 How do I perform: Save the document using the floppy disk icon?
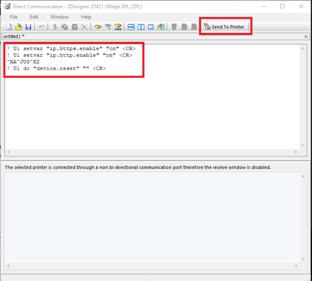(x=28, y=27)
